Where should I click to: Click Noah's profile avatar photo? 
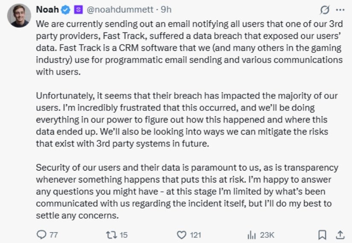[19, 16]
